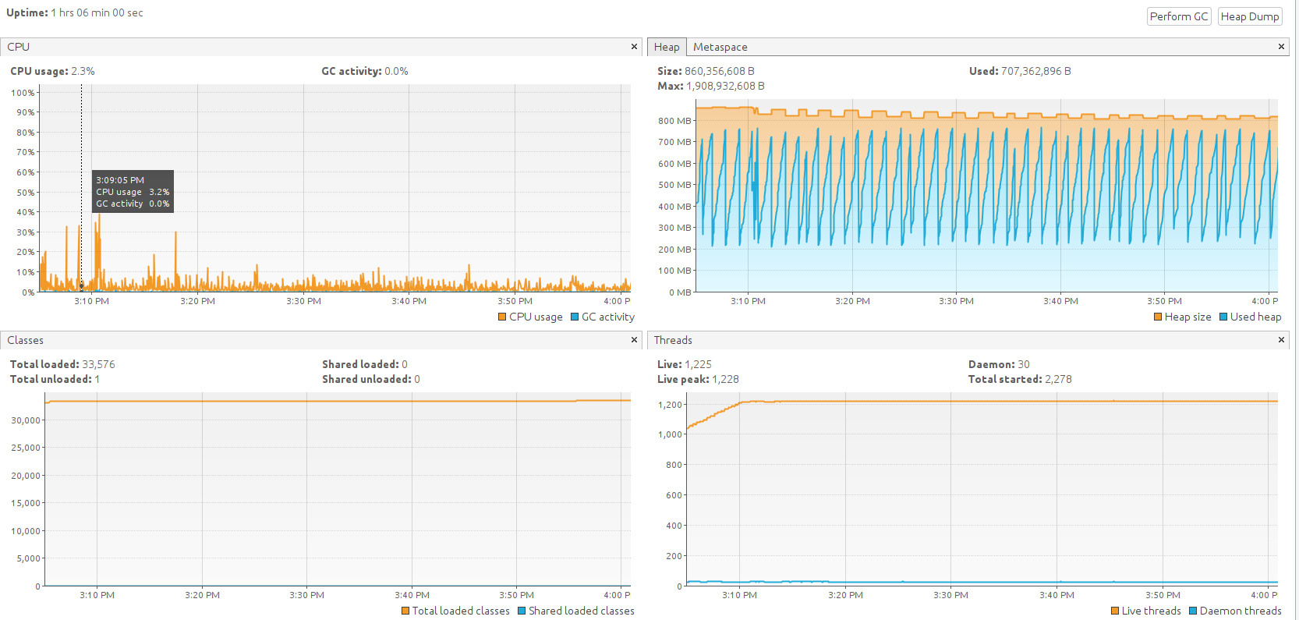Select the Heap tab
The height and width of the screenshot is (620, 1299).
click(x=667, y=47)
